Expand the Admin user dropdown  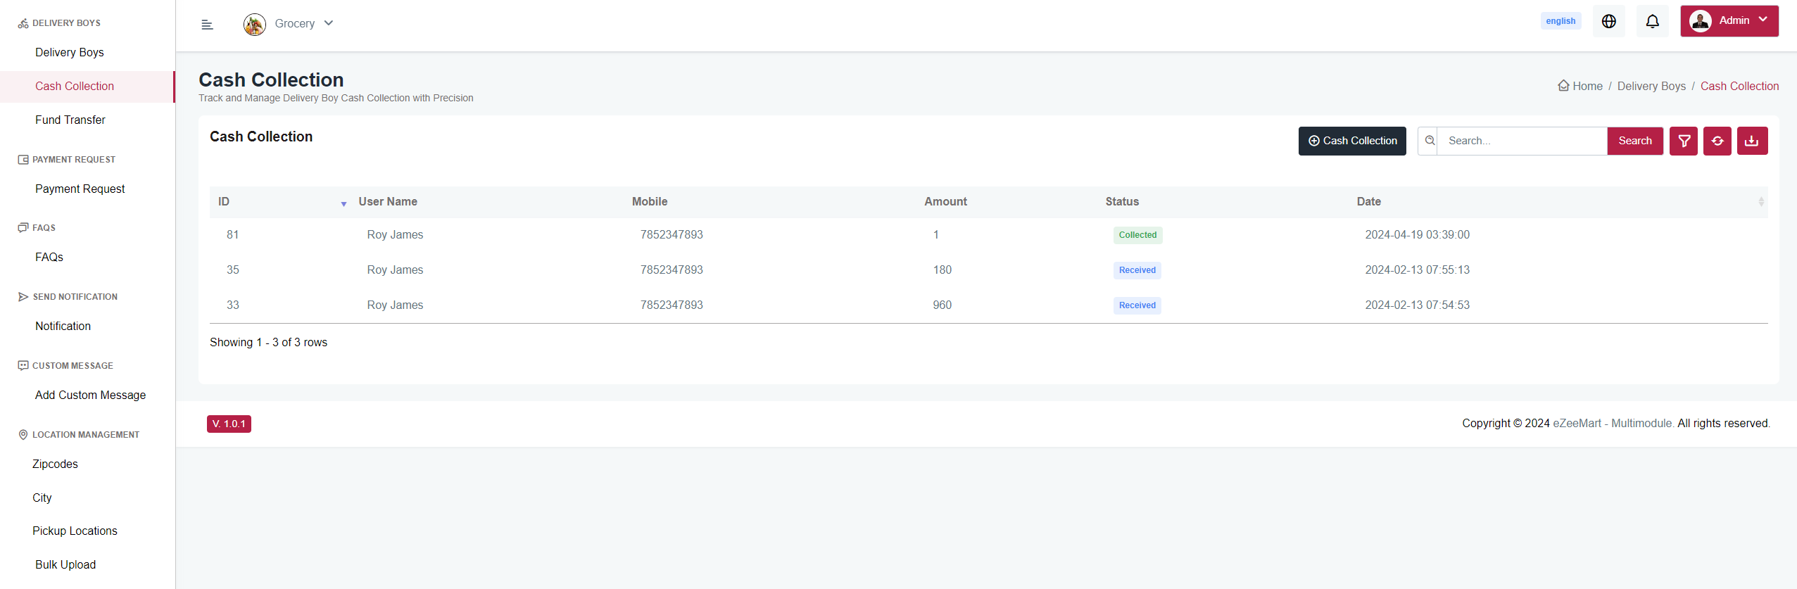point(1763,20)
